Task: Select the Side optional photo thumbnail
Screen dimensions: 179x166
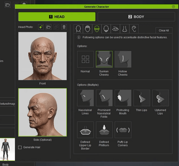Action: 42,112
